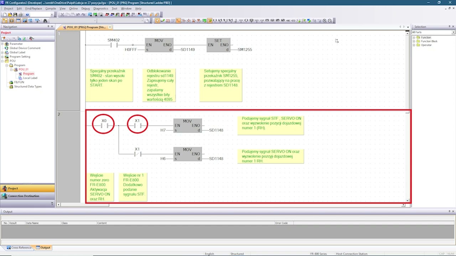
Task: Print using the printer toolbar icon
Action: [20, 15]
